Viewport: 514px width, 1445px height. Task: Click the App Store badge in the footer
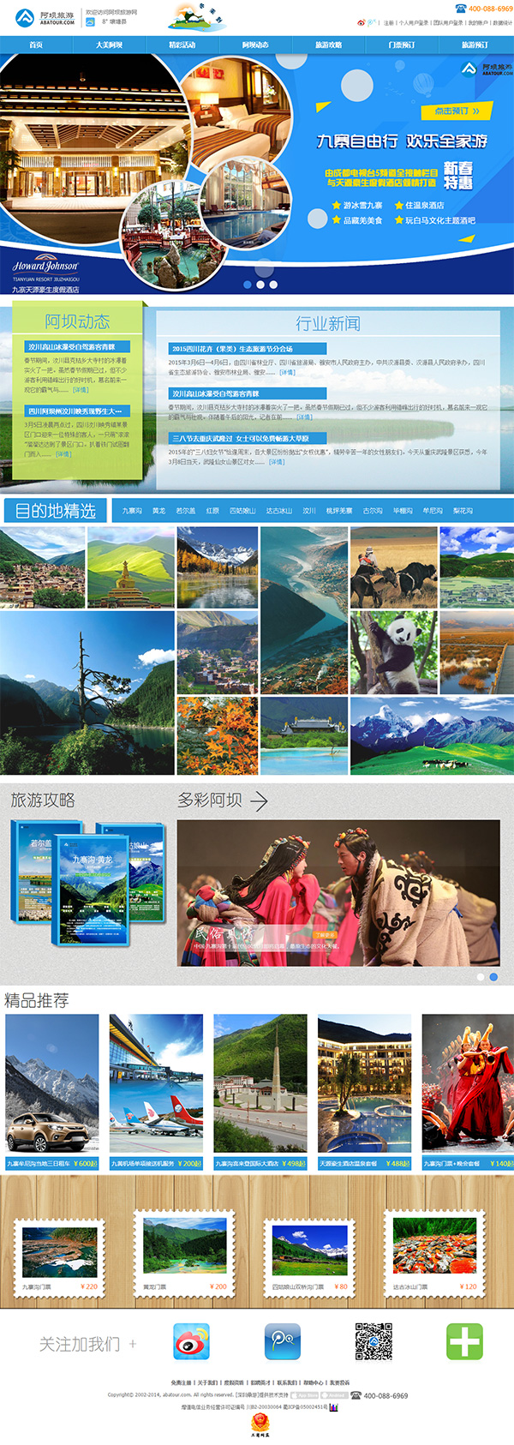(305, 1395)
